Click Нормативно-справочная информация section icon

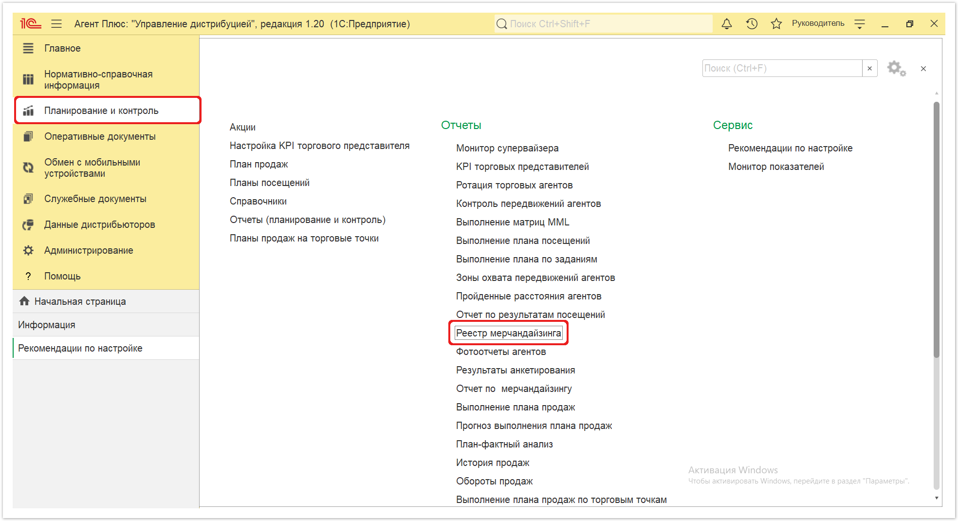[28, 79]
